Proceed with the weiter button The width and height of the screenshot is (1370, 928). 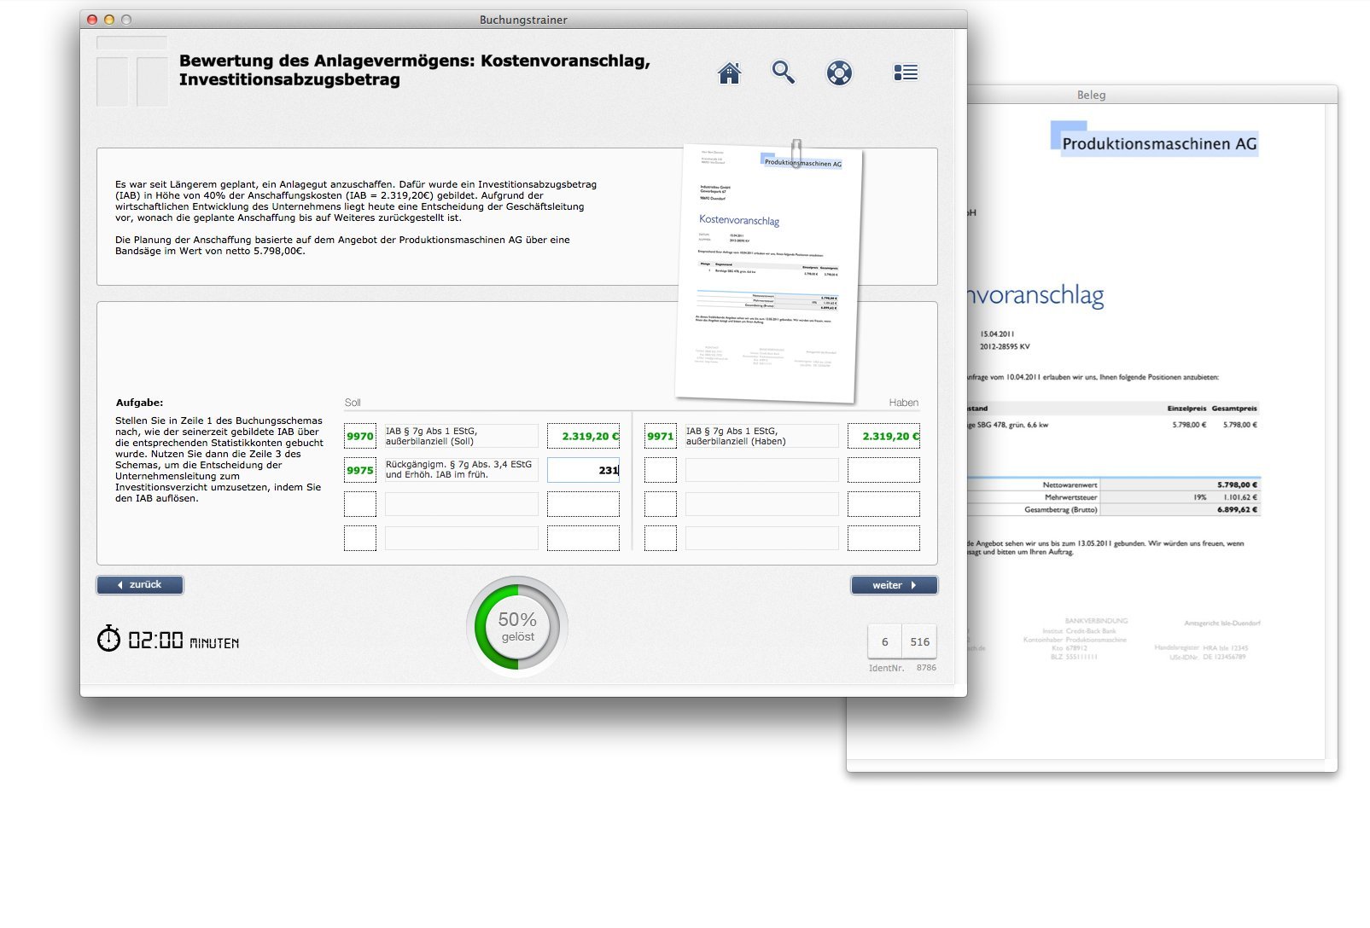click(x=894, y=584)
